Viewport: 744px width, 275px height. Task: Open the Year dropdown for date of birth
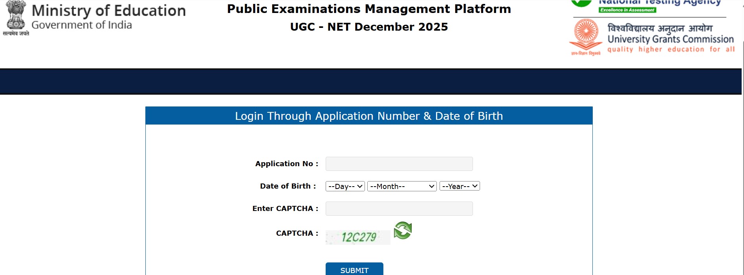pyautogui.click(x=460, y=186)
